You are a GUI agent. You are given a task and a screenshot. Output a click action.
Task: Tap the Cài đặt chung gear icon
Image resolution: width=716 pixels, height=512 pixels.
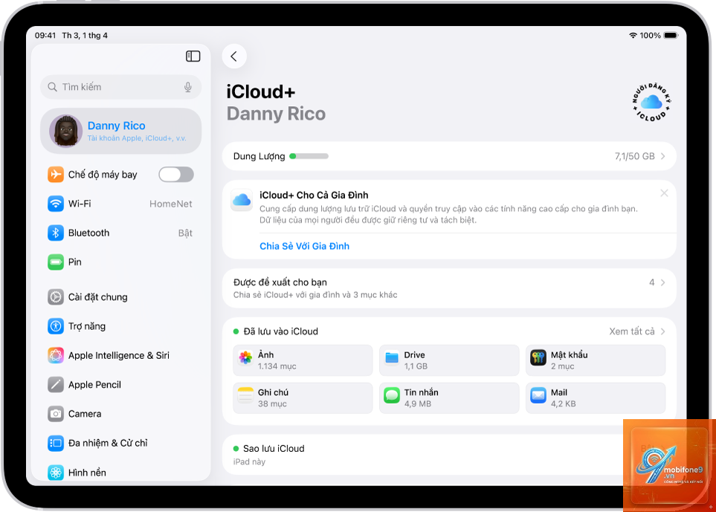click(56, 297)
